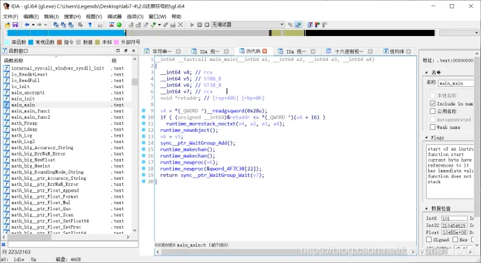Click the 常规函数 blue legend swatch
The height and width of the screenshot is (263, 481).
pos(31,42)
